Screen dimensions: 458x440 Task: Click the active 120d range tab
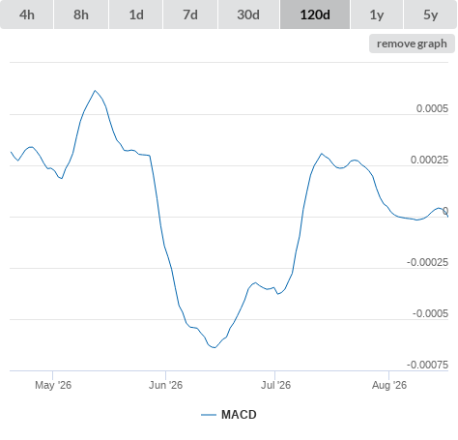(x=315, y=15)
